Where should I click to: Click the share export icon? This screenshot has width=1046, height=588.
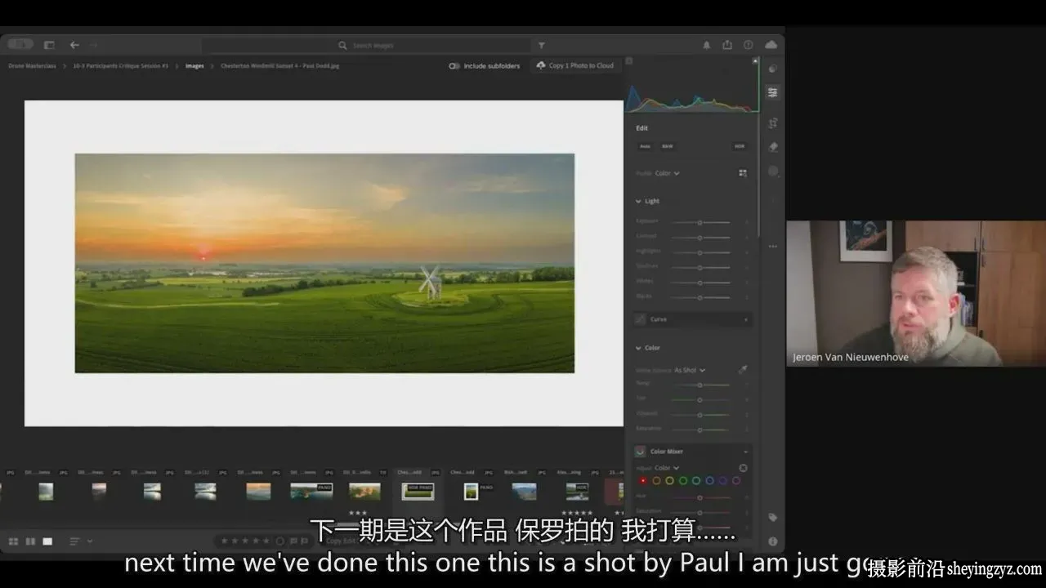pos(727,45)
